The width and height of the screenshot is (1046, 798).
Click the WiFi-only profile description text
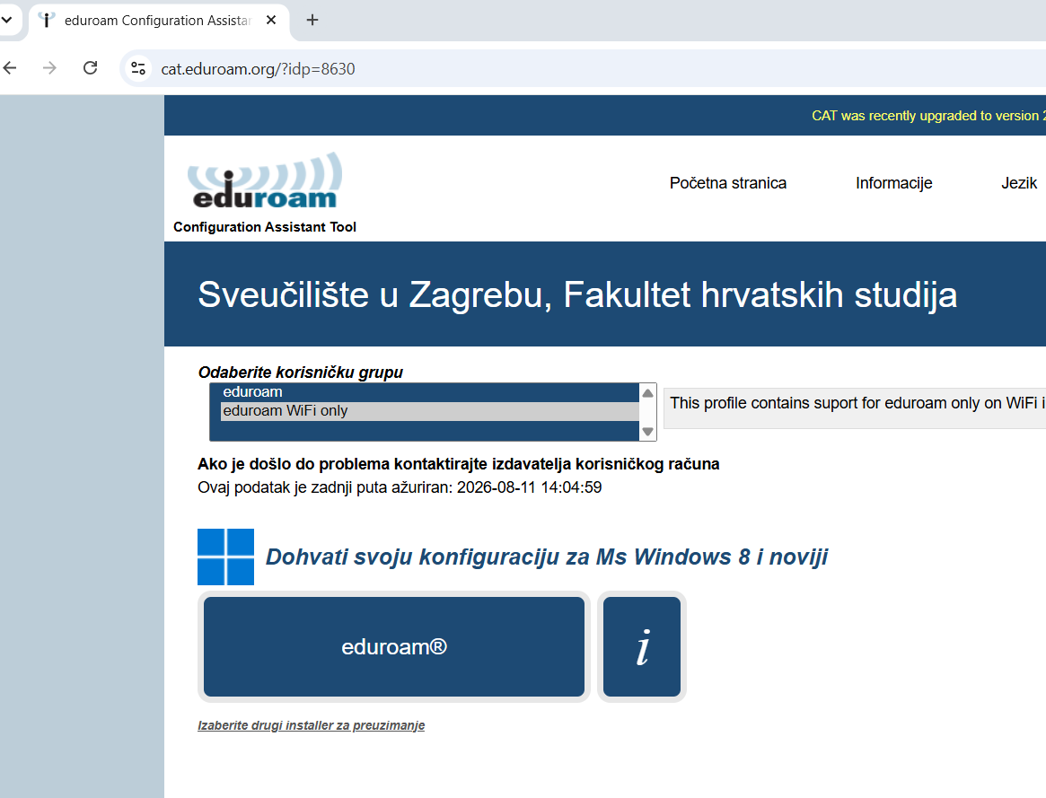coord(857,403)
